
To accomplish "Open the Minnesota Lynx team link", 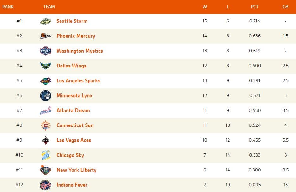I will click(x=74, y=96).
